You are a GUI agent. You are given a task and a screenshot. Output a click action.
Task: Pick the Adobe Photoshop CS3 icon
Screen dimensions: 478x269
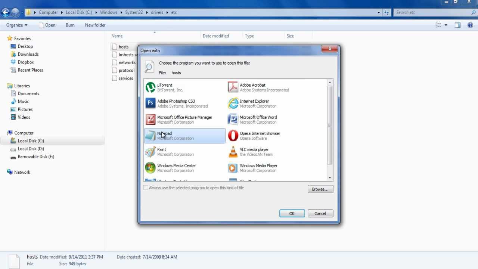tap(150, 103)
